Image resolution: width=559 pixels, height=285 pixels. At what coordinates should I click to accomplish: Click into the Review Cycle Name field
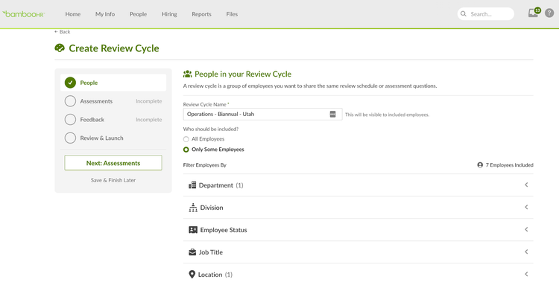[x=263, y=114]
